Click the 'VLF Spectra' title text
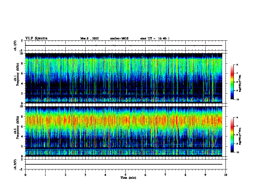The width and height of the screenshot is (254, 196). pyautogui.click(x=36, y=38)
